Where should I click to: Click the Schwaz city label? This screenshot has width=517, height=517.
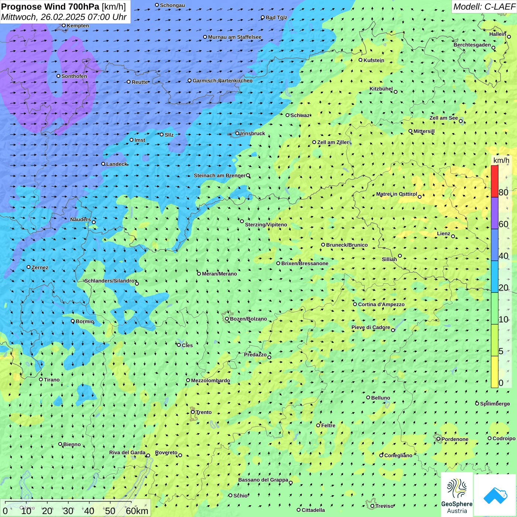tap(300, 115)
